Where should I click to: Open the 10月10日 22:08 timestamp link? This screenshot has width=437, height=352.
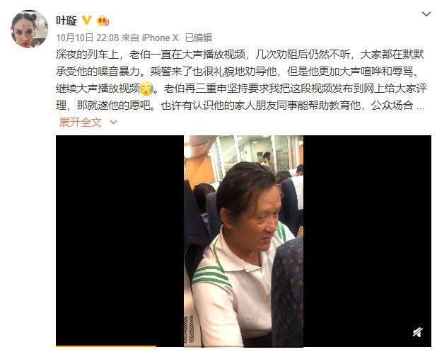88,38
